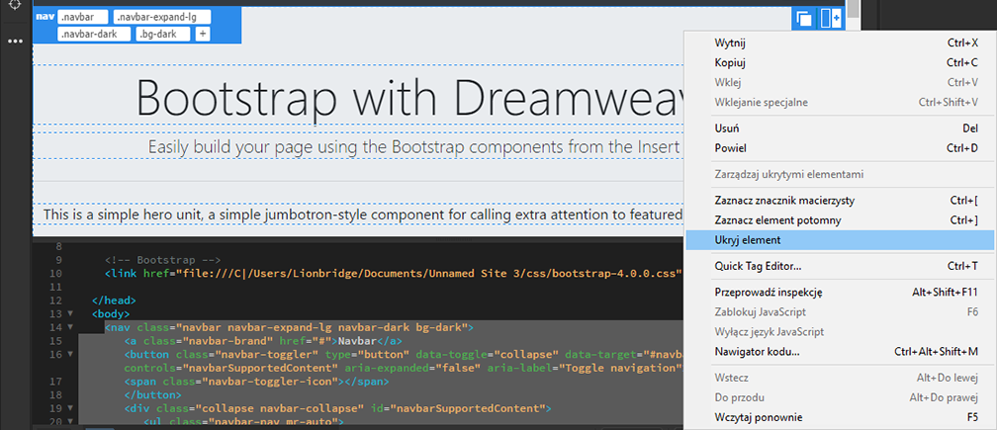Collapse the body tag at line 13
Viewport: 997px width, 430px height.
69,313
